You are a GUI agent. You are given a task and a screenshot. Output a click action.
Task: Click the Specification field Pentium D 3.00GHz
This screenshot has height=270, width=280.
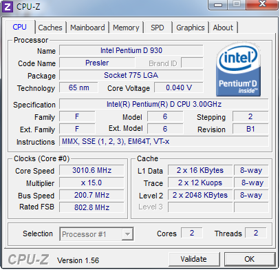[164, 104]
